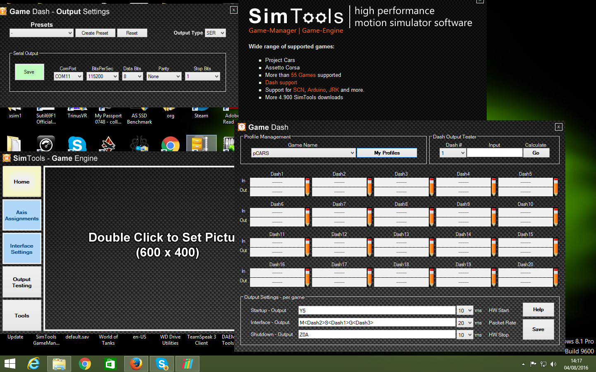
Task: Show hidden system tray icons
Action: (x=523, y=364)
